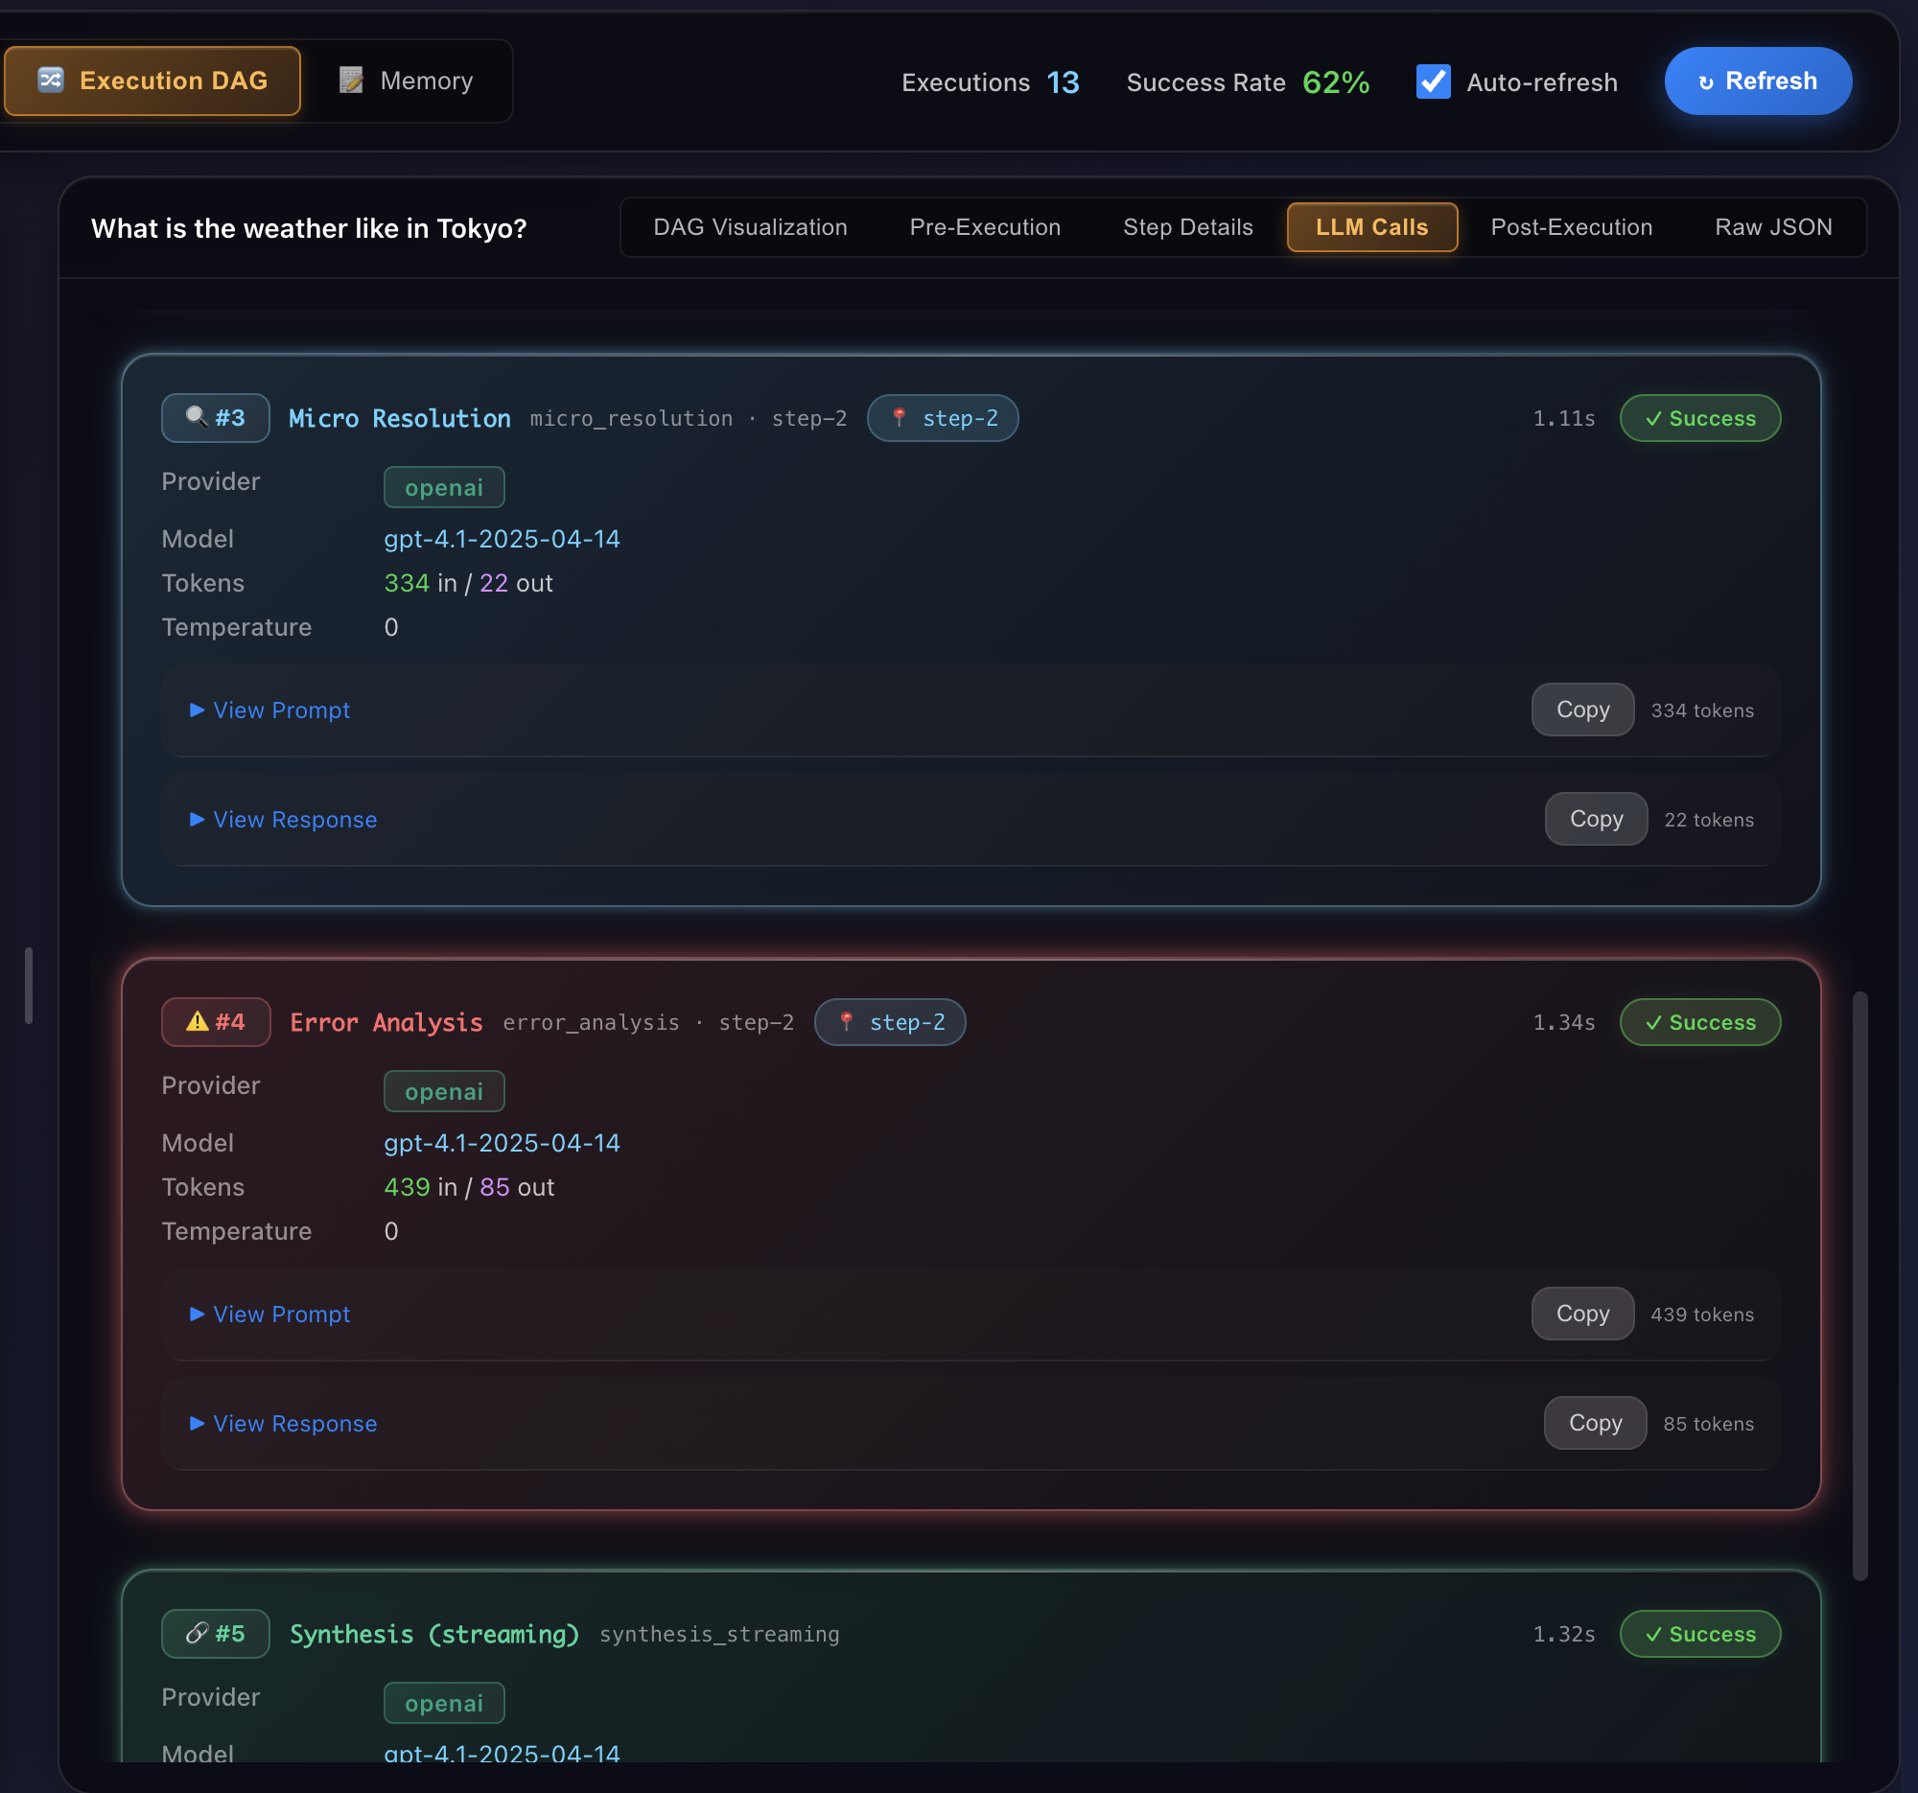1918x1793 pixels.
Task: Open the Pre-Execution tab
Action: tap(985, 226)
